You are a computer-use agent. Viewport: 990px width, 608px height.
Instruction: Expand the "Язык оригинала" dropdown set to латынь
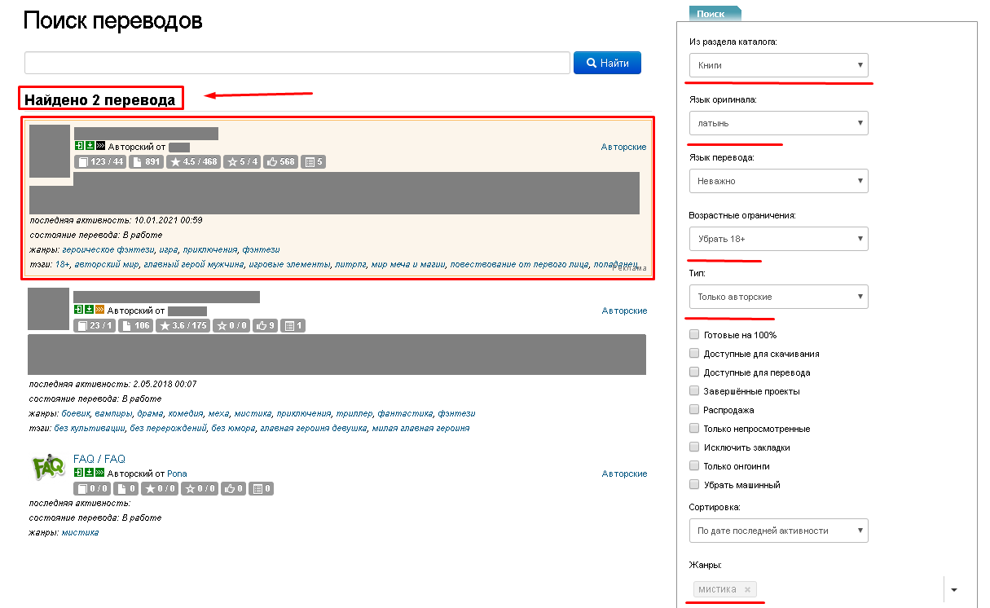778,123
